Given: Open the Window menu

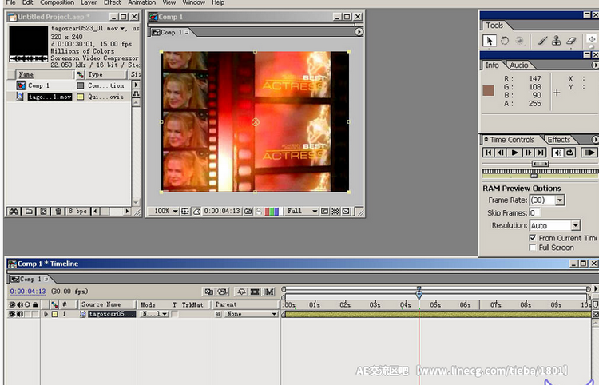Looking at the screenshot, I should tap(194, 2).
